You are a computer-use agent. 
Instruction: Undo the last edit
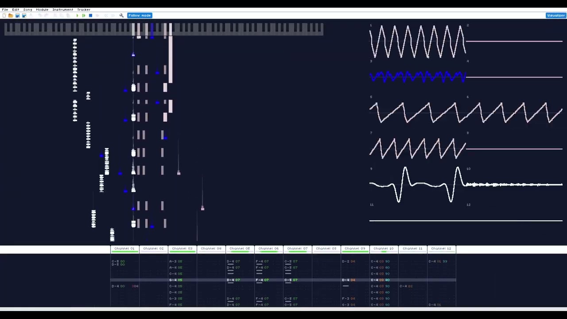pos(39,16)
